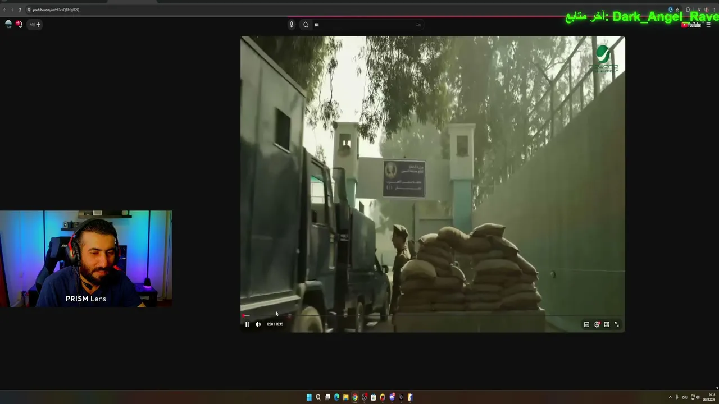This screenshot has height=404, width=719.
Task: Seek along the video progress bar
Action: coord(433,316)
